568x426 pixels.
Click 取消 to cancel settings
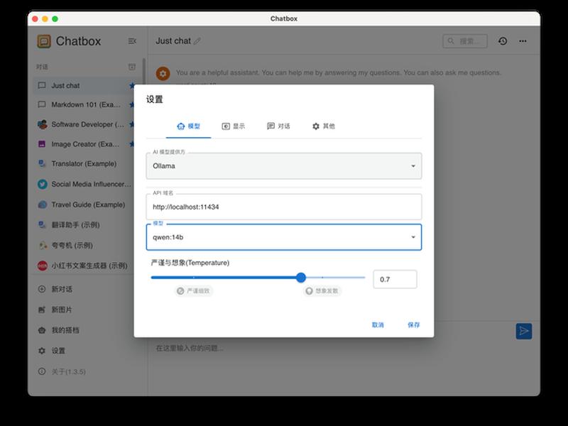point(378,325)
